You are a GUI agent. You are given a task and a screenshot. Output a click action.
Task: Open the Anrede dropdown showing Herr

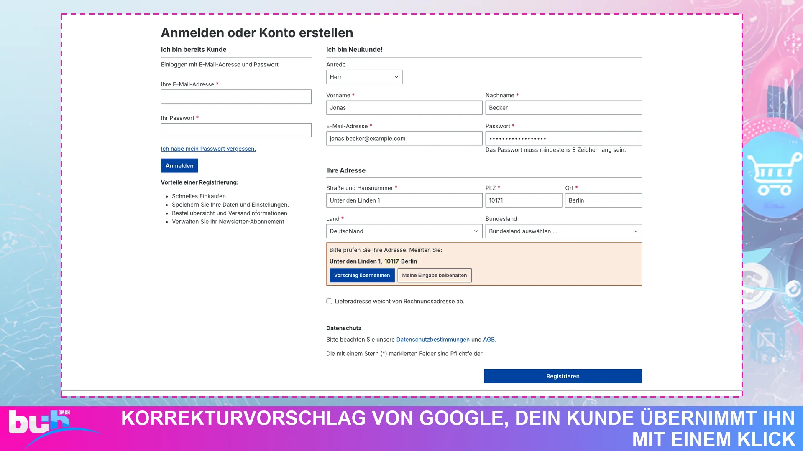[x=364, y=77]
